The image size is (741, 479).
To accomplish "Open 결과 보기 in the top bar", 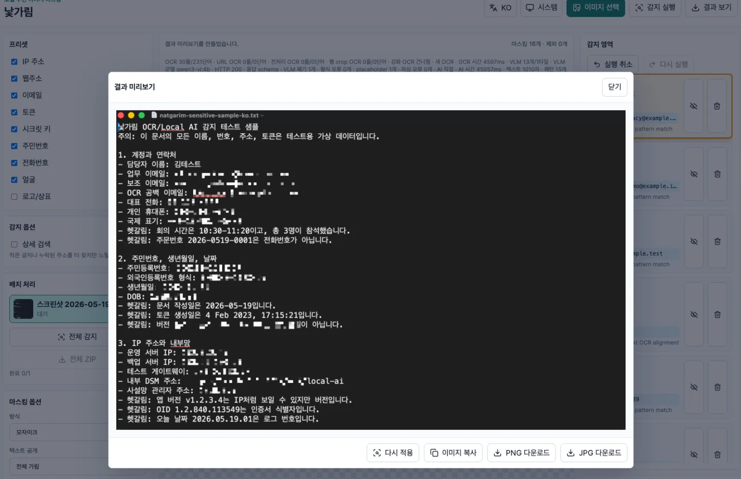I will (712, 8).
